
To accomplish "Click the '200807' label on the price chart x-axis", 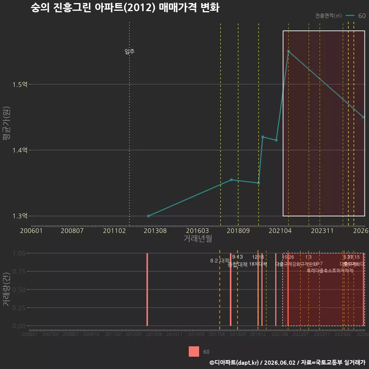I will (72, 231).
